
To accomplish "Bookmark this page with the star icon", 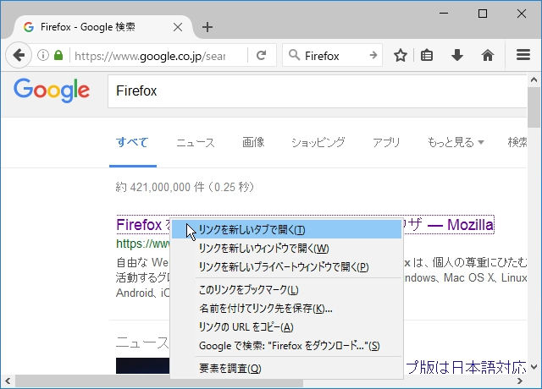I will 401,55.
